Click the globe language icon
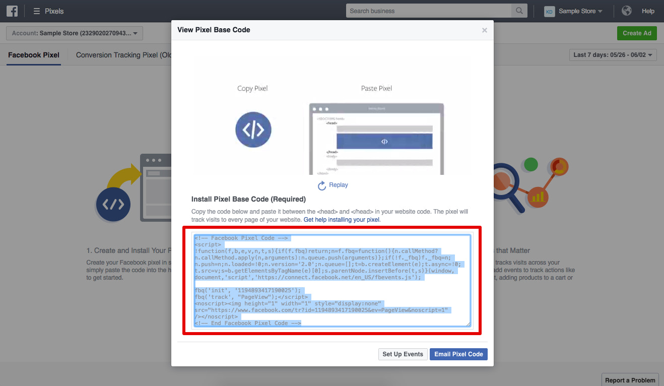Viewport: 664px width, 386px height. point(626,11)
